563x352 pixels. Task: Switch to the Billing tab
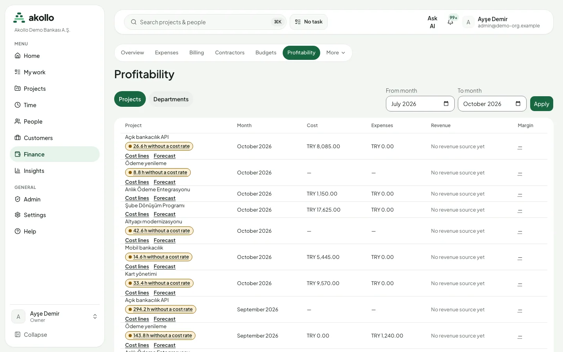click(x=197, y=53)
